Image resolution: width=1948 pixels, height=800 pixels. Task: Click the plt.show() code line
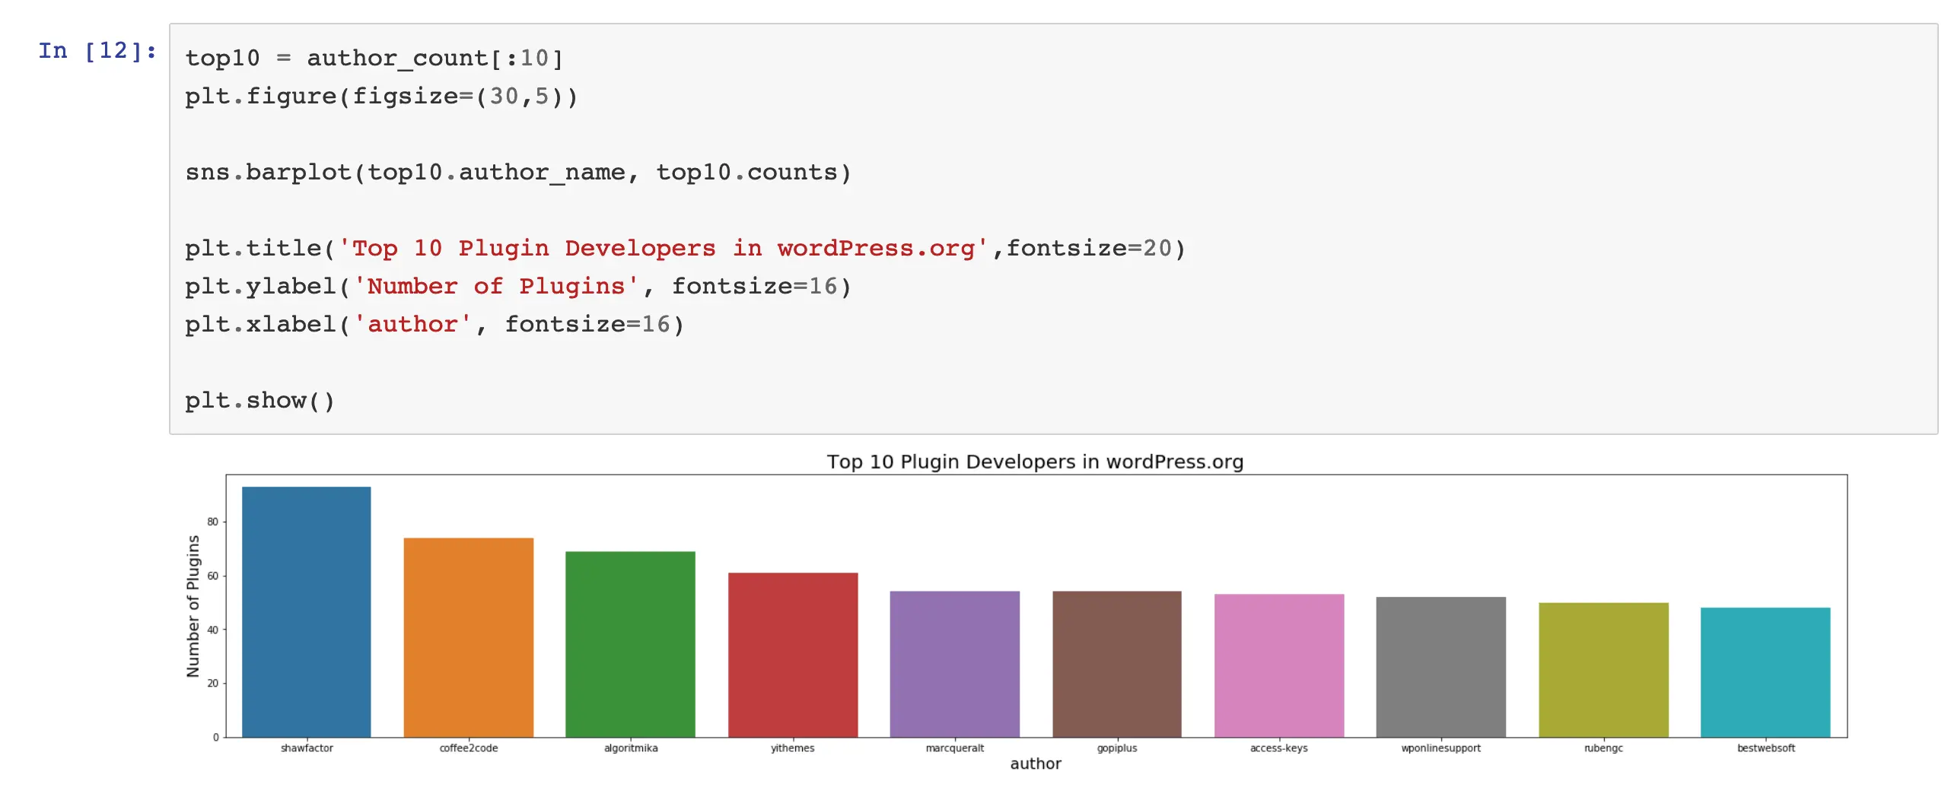(x=259, y=401)
